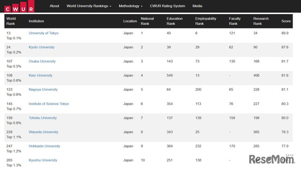301x170 pixels.
Task: Select world rank 247 cell
Action: point(9,146)
